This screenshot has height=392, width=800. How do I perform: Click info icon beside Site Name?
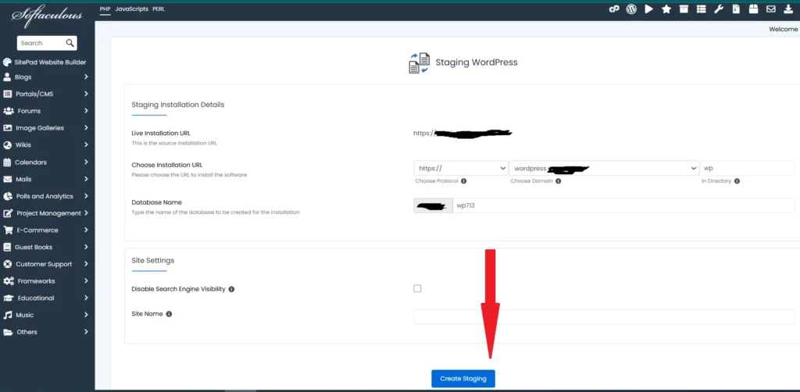coord(169,314)
